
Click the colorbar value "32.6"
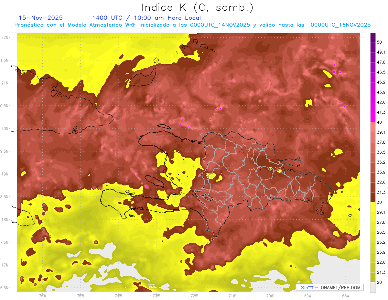pyautogui.click(x=381, y=182)
